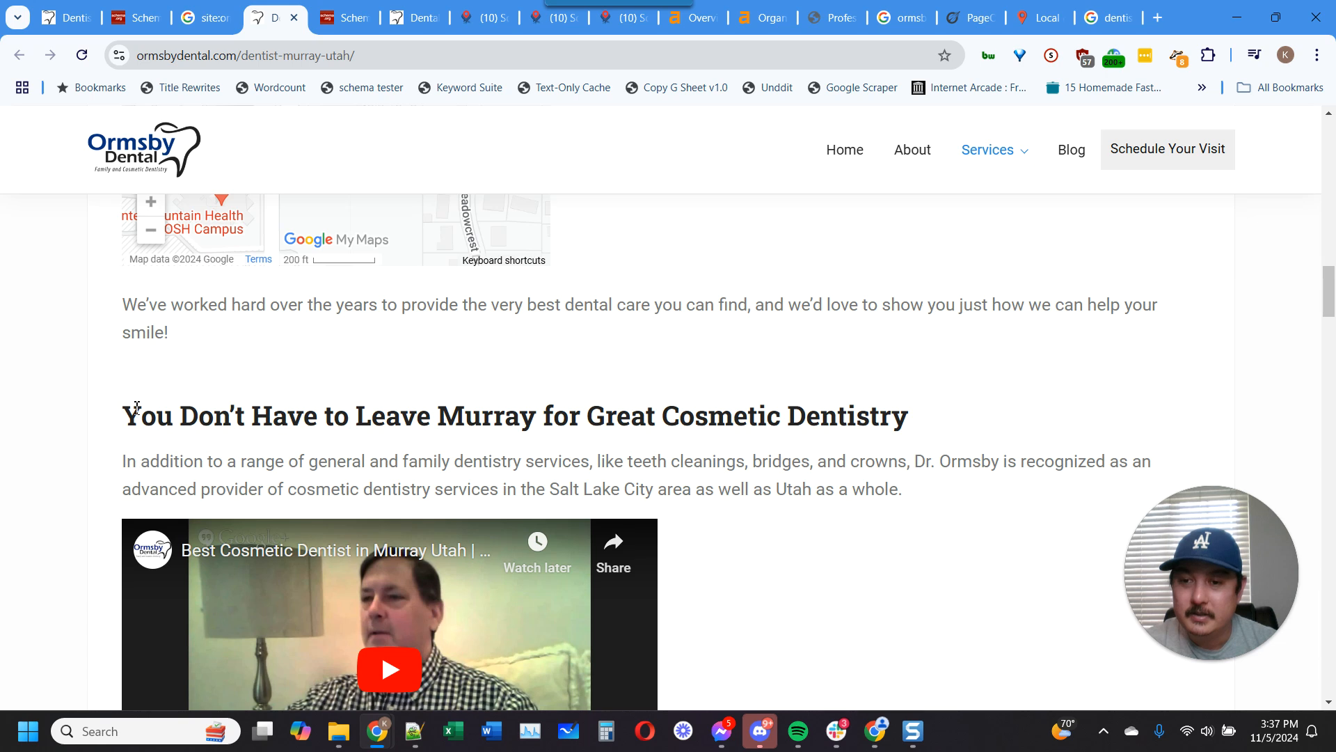Open the 15 Homemade Fast bookmark
The height and width of the screenshot is (752, 1336).
1104,88
